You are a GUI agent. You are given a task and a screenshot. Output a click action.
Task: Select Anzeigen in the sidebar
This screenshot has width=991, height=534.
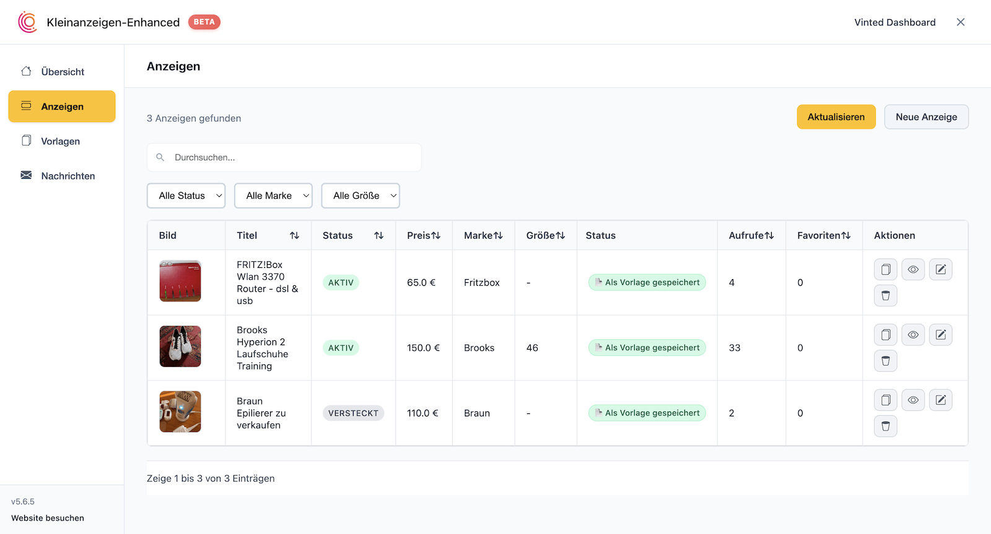62,106
